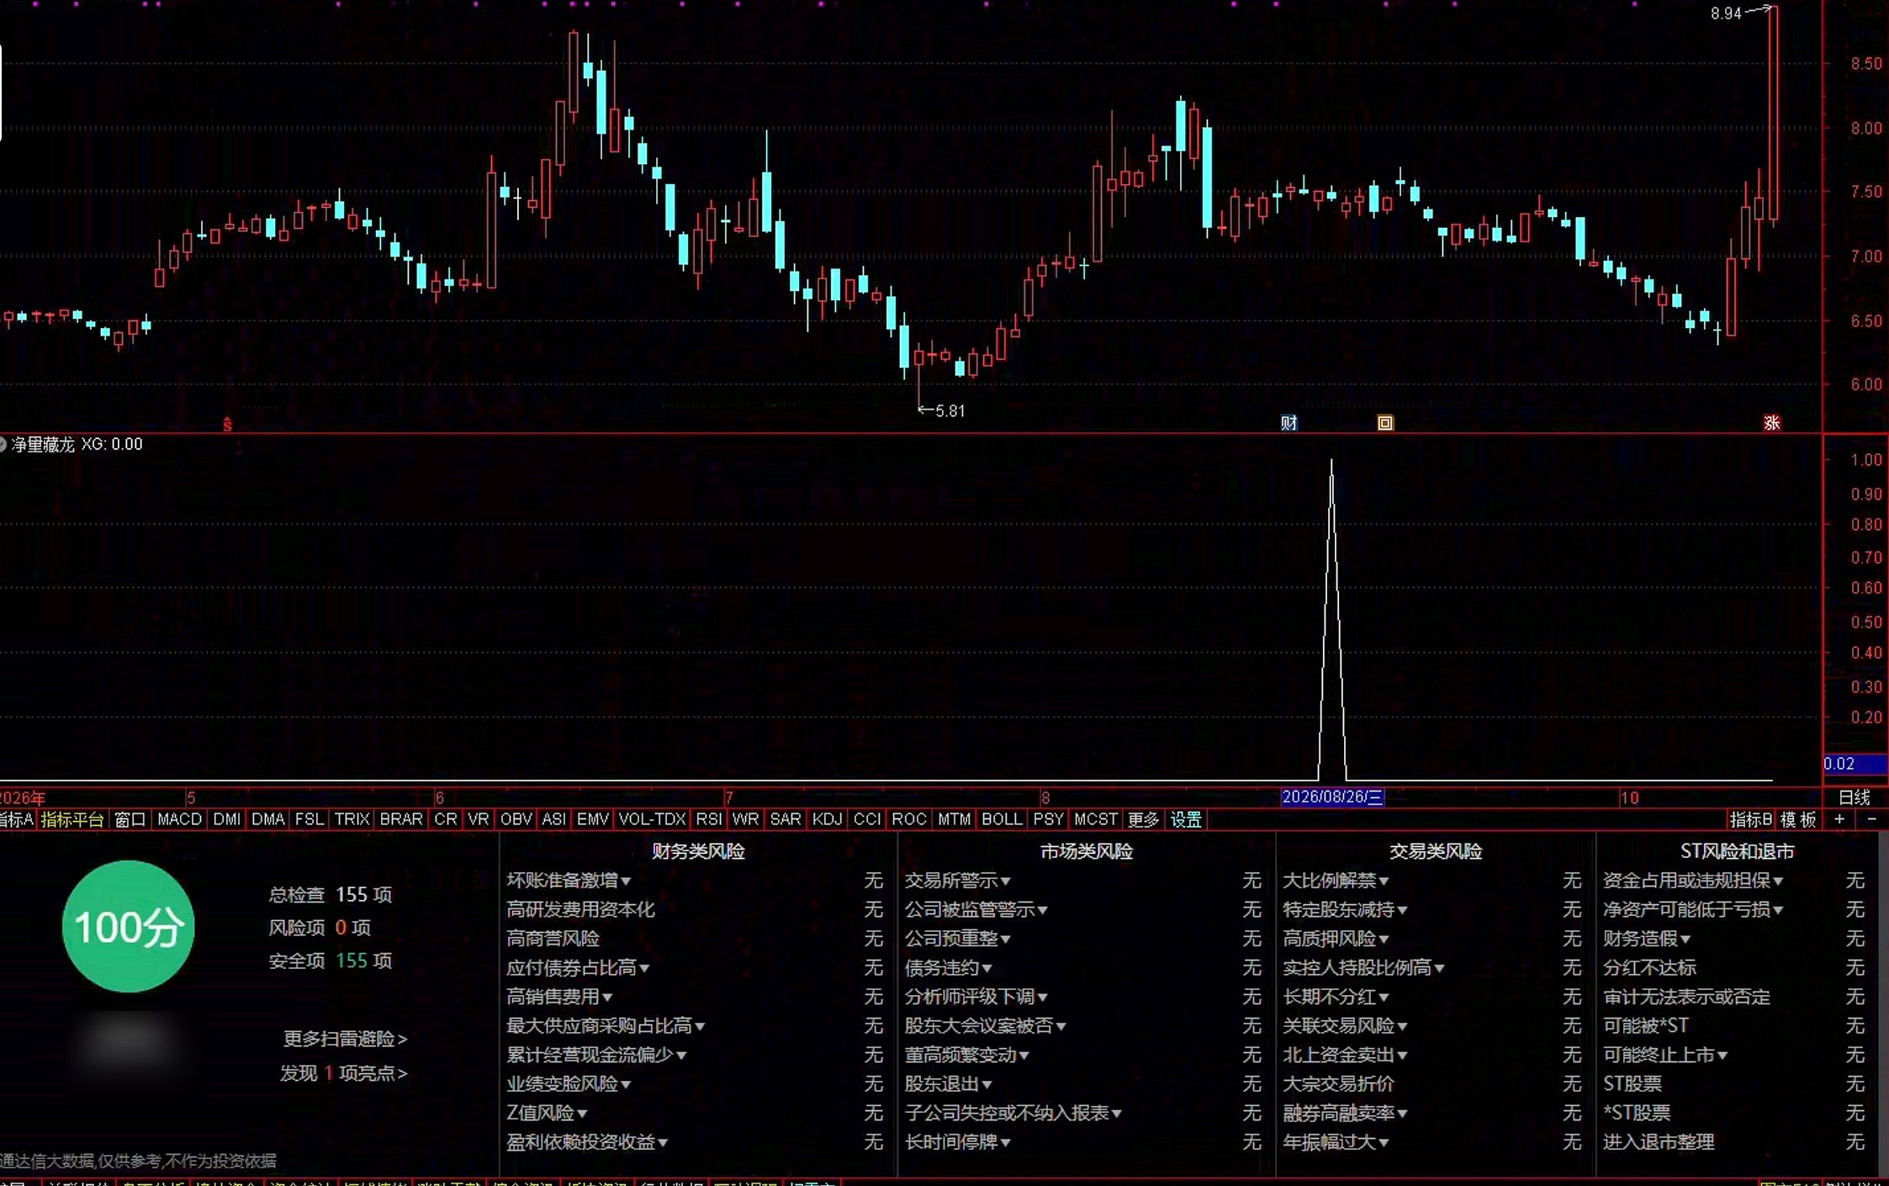Click the 财 financial marker on the chart
Viewport: 1889px width, 1186px height.
[x=1288, y=422]
